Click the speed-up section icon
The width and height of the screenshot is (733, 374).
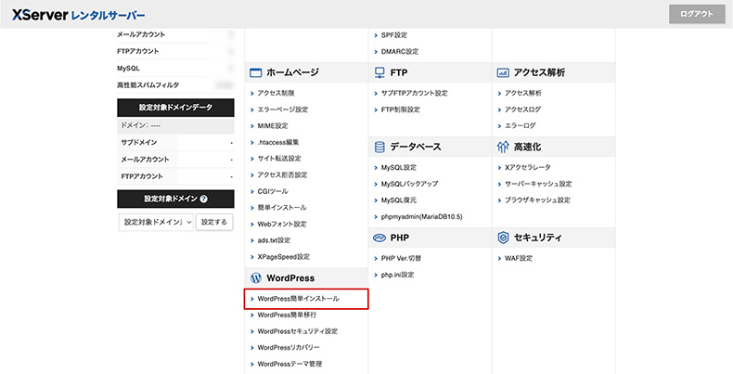pos(503,147)
